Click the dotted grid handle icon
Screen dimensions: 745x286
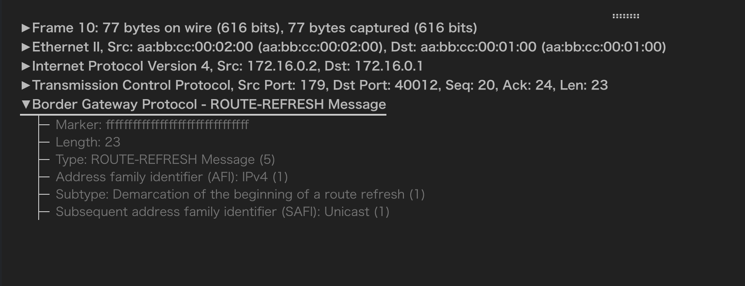[626, 15]
